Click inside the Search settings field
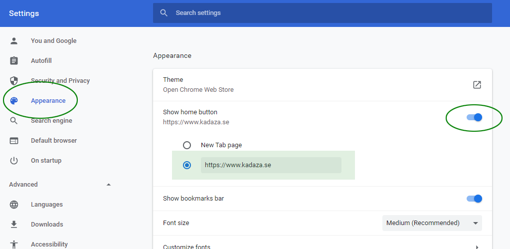This screenshot has width=510, height=249. click(x=323, y=13)
